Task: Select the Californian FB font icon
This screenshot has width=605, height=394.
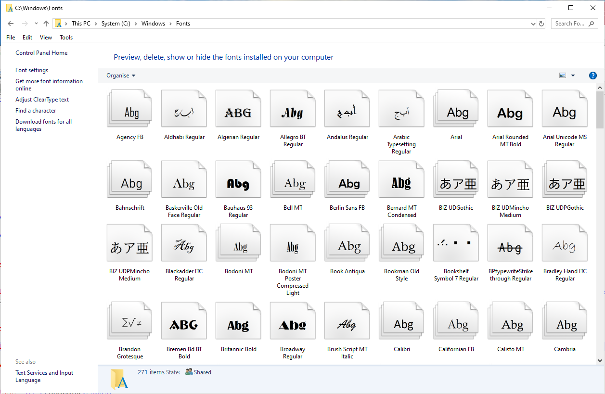Action: click(456, 321)
